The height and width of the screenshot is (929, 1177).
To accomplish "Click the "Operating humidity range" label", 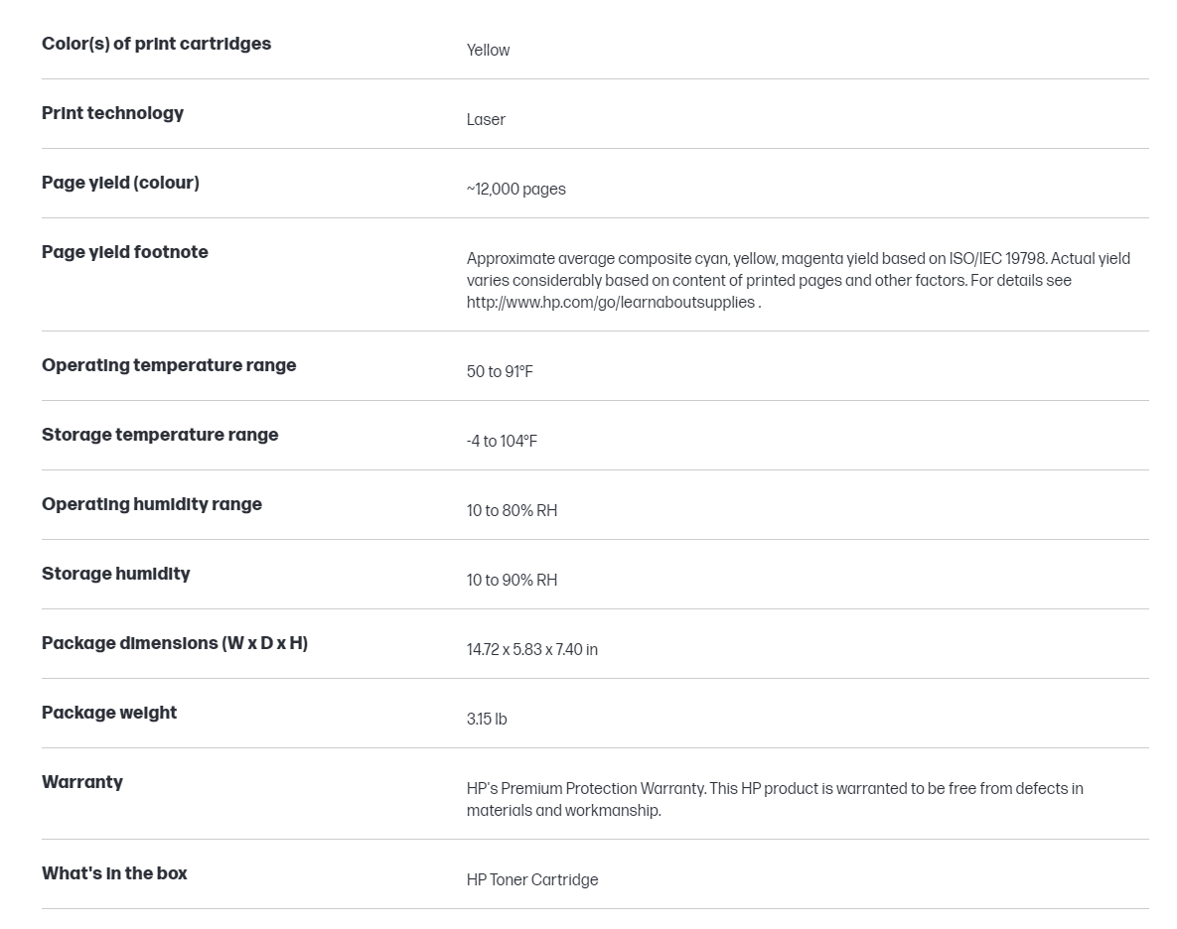I will 152,504.
